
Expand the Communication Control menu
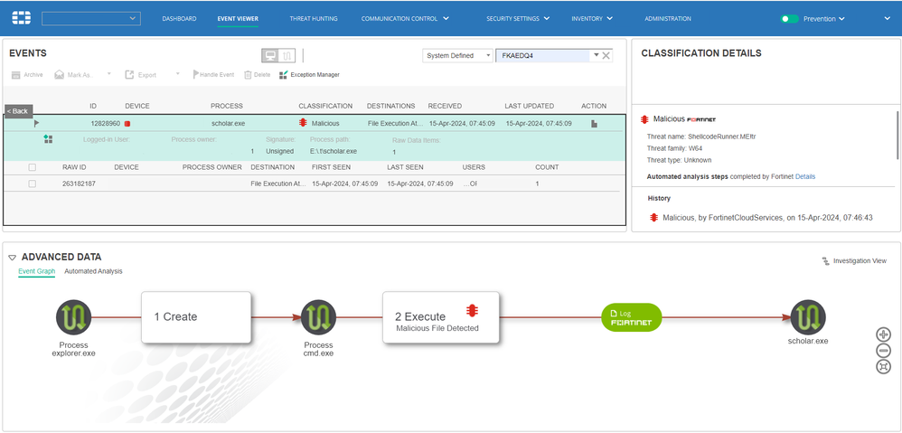405,19
